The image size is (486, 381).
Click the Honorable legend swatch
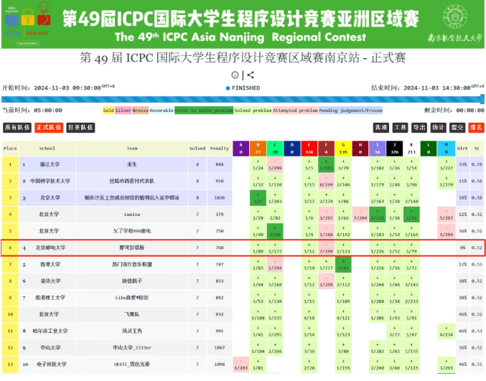pyautogui.click(x=162, y=110)
